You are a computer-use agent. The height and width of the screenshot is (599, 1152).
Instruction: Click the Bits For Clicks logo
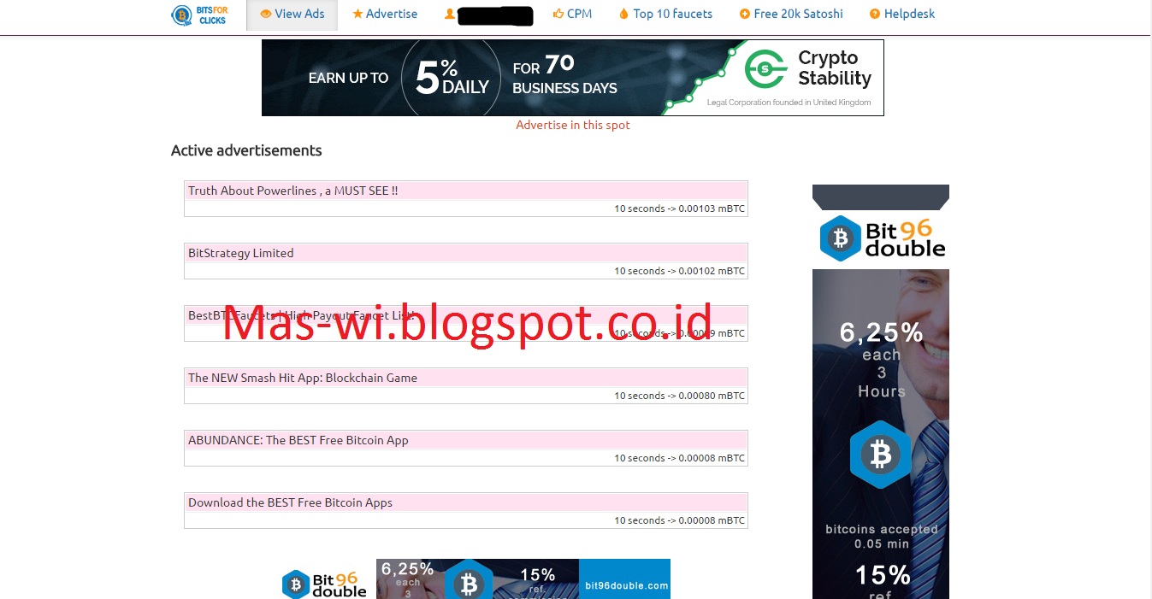click(x=199, y=15)
